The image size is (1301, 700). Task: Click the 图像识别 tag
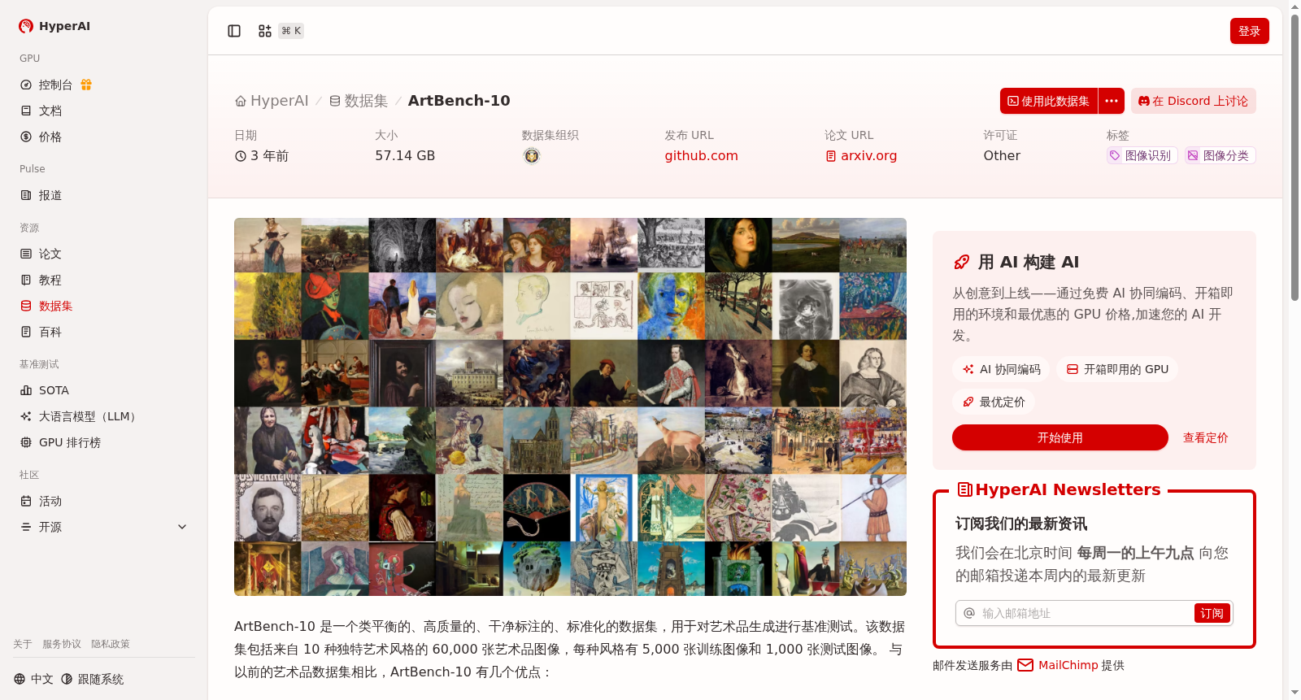coord(1142,155)
